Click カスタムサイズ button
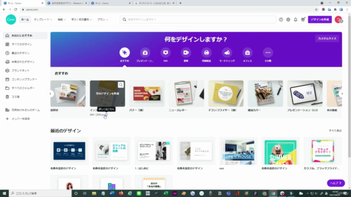Viewport: 351px width, 197px height. pyautogui.click(x=327, y=38)
